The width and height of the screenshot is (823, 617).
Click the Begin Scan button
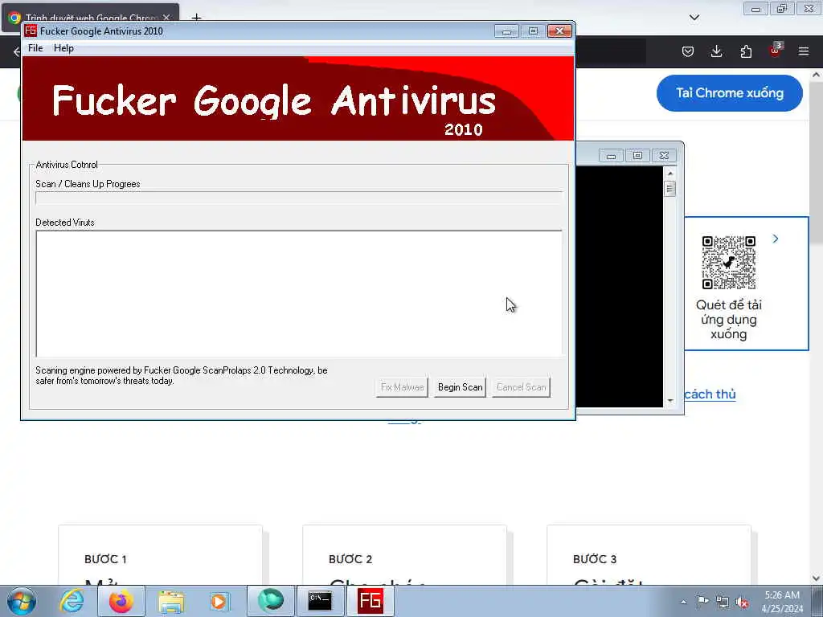460,387
